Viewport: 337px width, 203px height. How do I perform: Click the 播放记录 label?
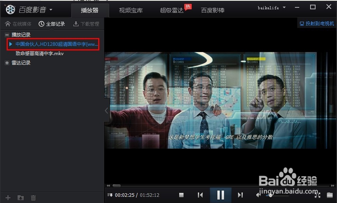21,35
